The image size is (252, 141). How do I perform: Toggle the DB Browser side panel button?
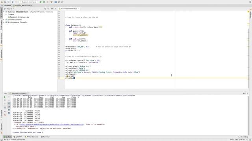pyautogui.click(x=1, y=25)
